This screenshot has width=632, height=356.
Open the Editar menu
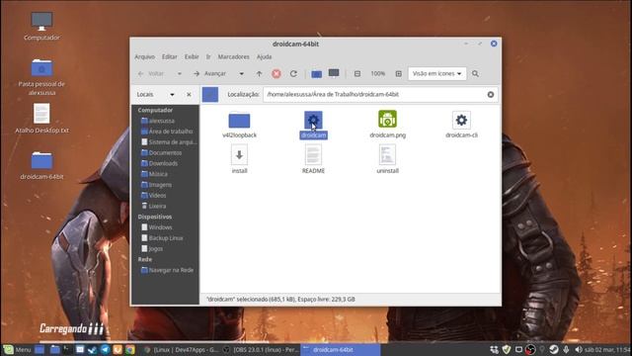[x=169, y=57]
